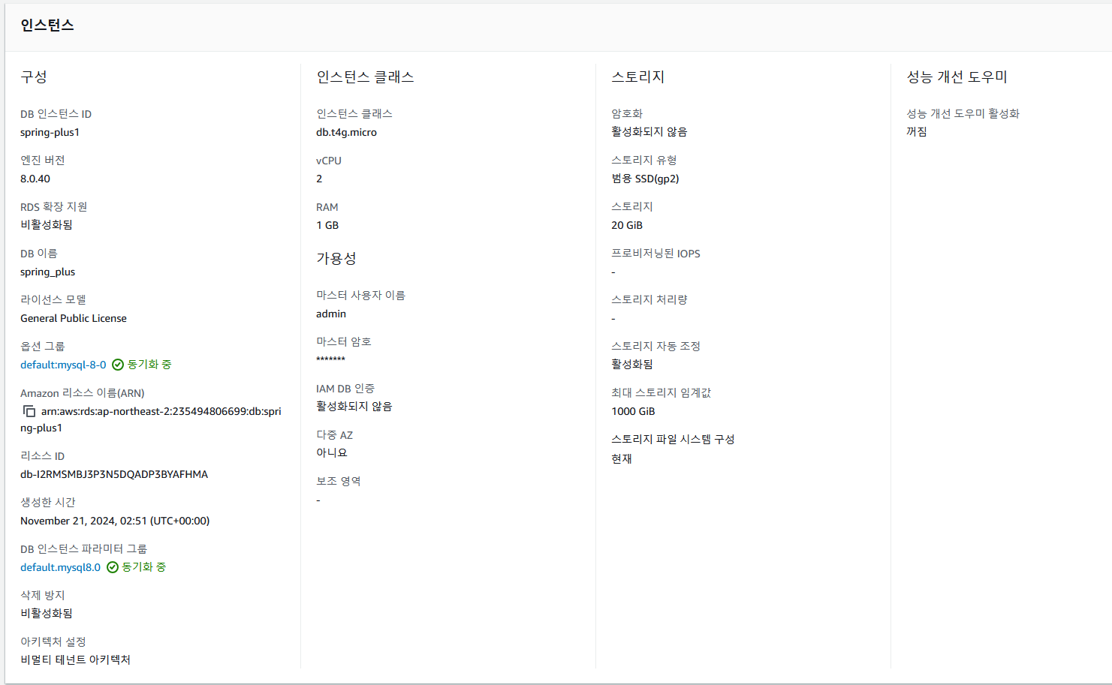Click the masked master password *******
Screen dimensions: 1112x685
point(330,360)
